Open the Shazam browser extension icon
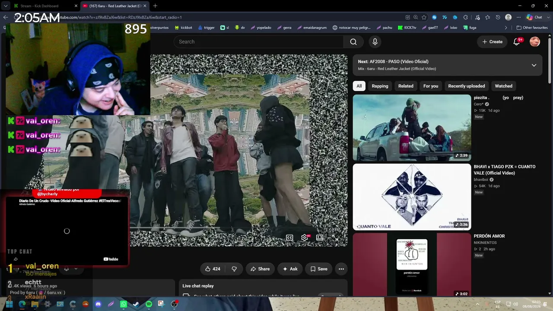This screenshot has width=553, height=311. 434,17
